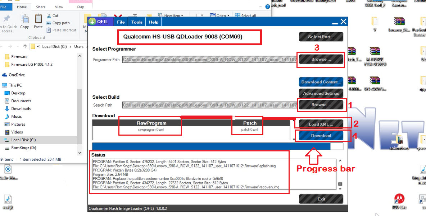Click the Load XML button
The image size is (426, 216).
(321, 125)
